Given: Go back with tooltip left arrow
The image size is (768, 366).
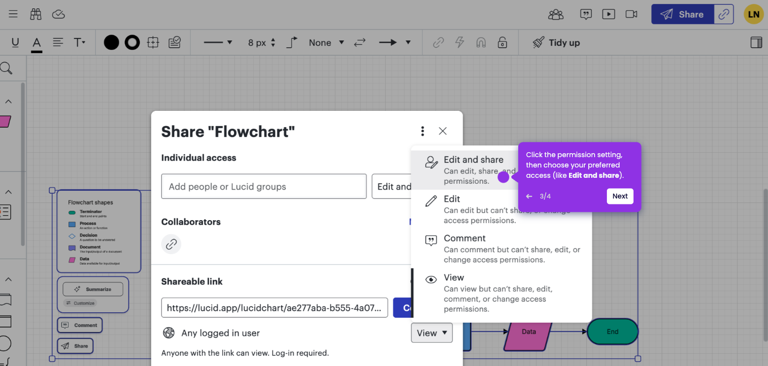Looking at the screenshot, I should 529,196.
